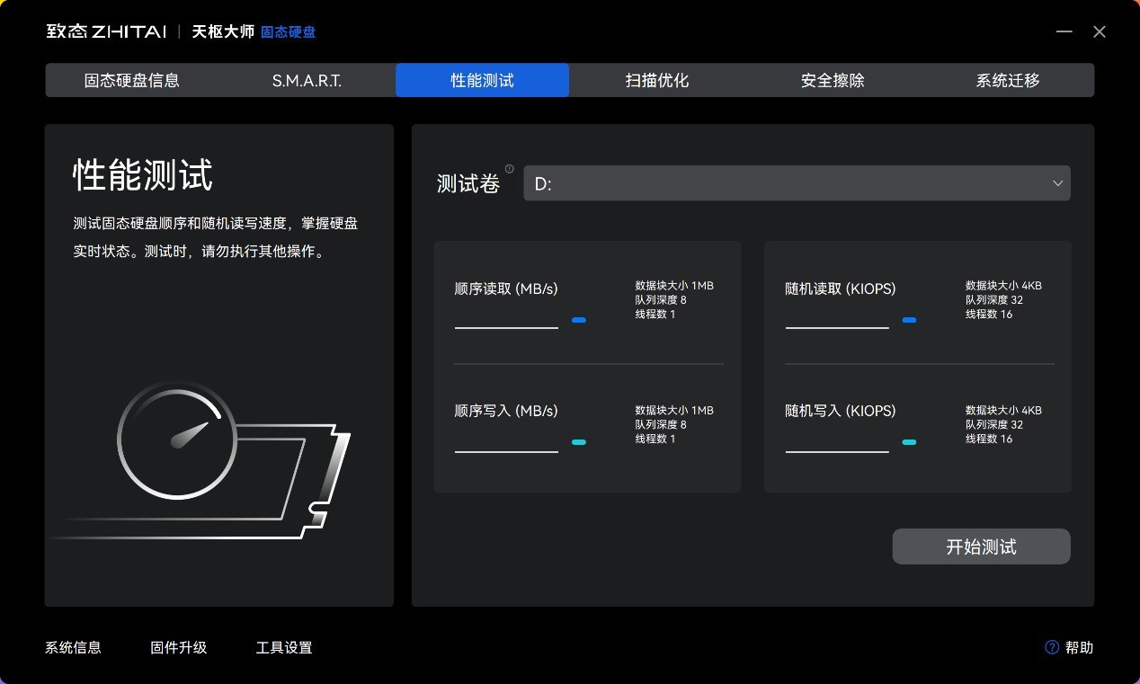
Task: Click the 测试卷 label
Action: click(x=468, y=184)
